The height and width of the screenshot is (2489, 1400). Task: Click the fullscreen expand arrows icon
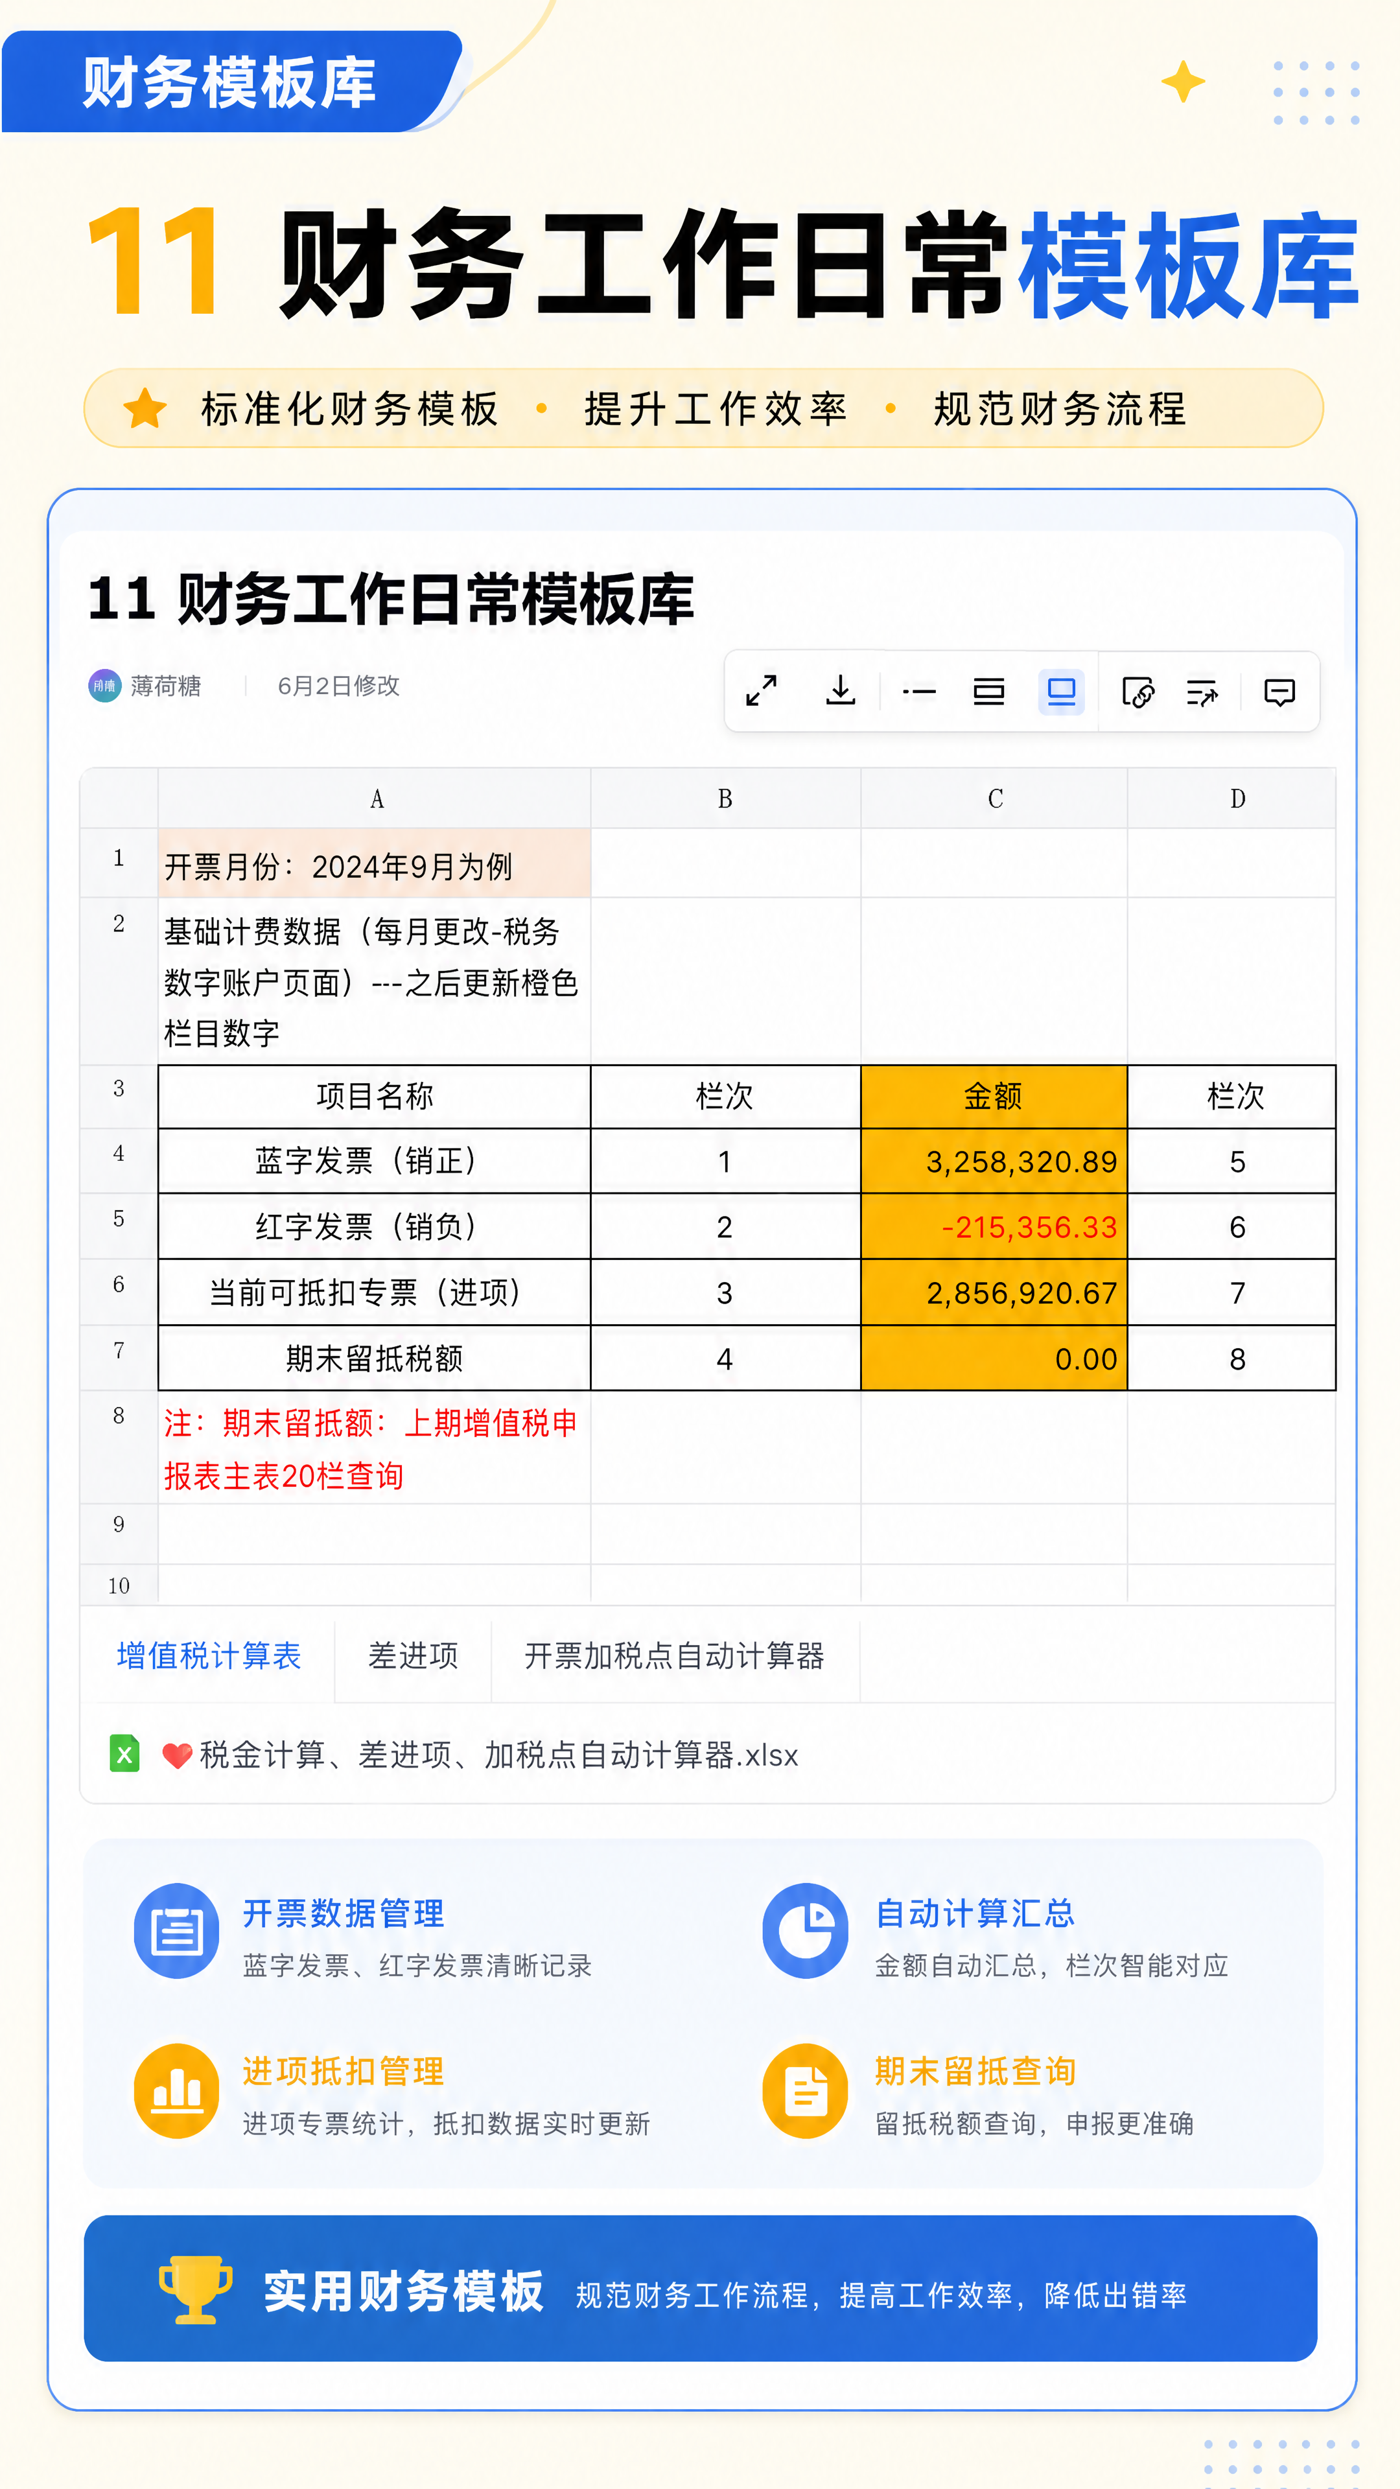pyautogui.click(x=762, y=691)
